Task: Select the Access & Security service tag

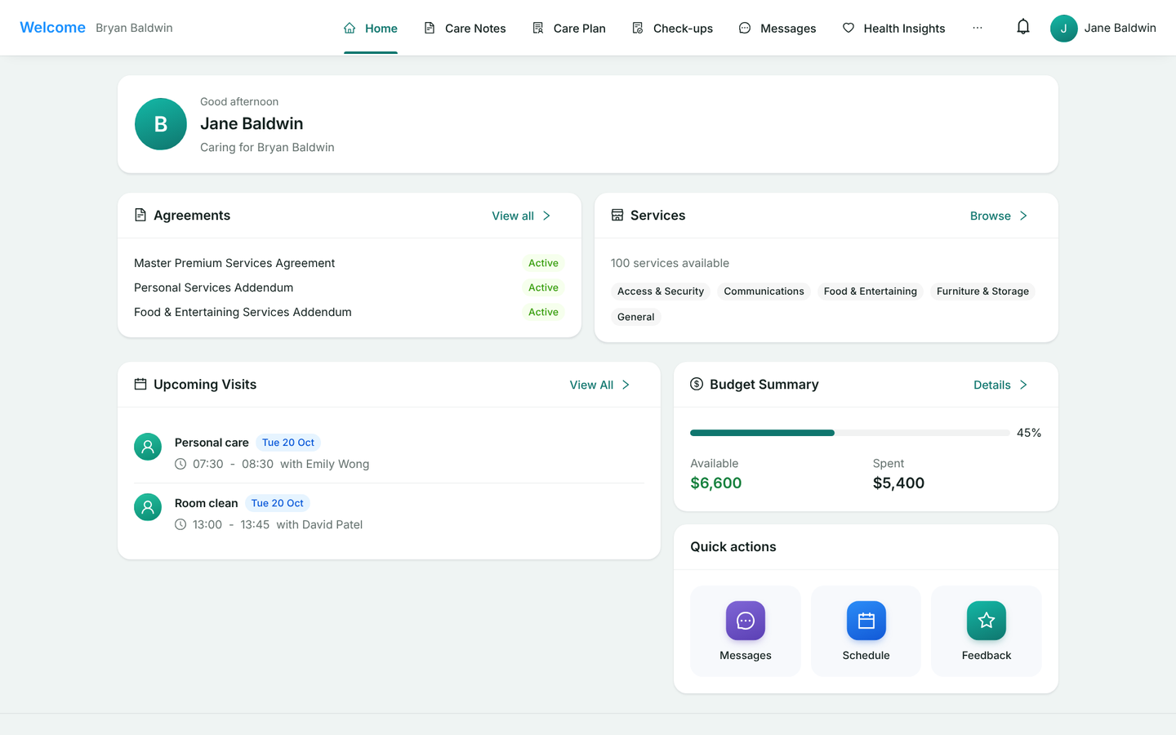Action: point(661,292)
